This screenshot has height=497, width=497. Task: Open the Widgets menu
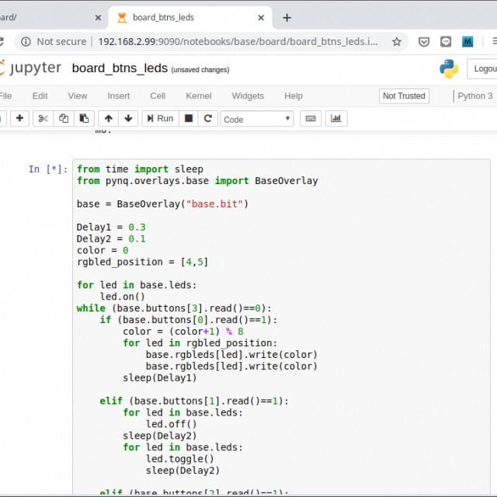(x=248, y=96)
